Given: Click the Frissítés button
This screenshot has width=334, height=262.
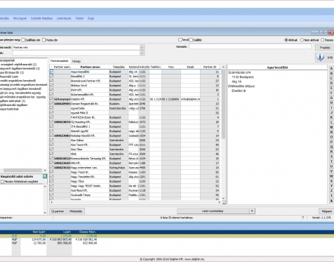Looking at the screenshot, I should (325, 48).
